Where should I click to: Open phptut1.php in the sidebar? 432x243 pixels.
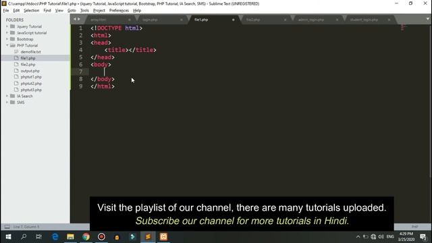[x=31, y=77]
